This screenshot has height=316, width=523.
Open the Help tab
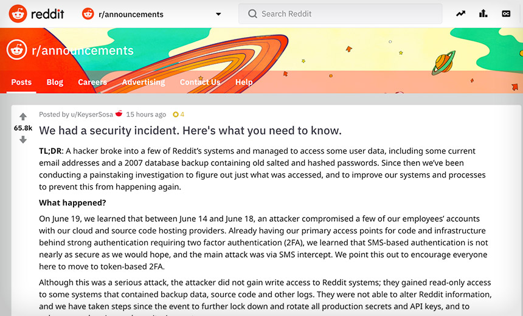pos(244,82)
